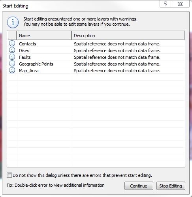Click the info icon beside Faults
The height and width of the screenshot is (197, 192).
click(12, 57)
